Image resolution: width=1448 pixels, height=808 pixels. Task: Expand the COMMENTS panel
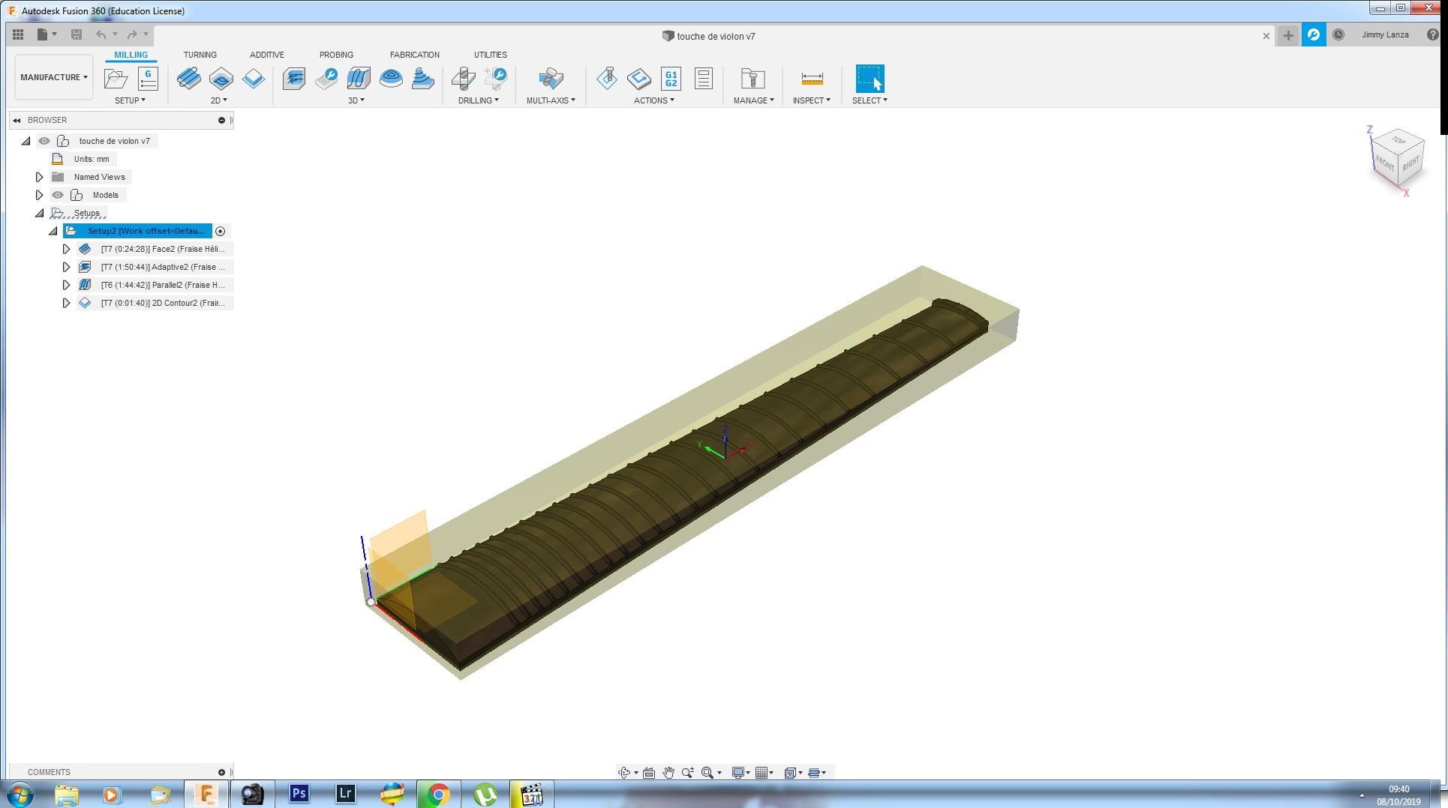point(221,772)
